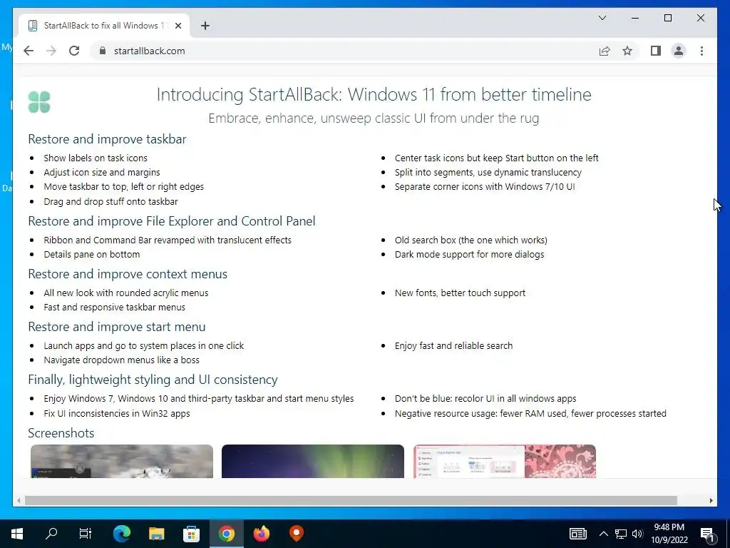Viewport: 730px width, 548px height.
Task: Open the red pin app on the taskbar
Action: (x=296, y=534)
